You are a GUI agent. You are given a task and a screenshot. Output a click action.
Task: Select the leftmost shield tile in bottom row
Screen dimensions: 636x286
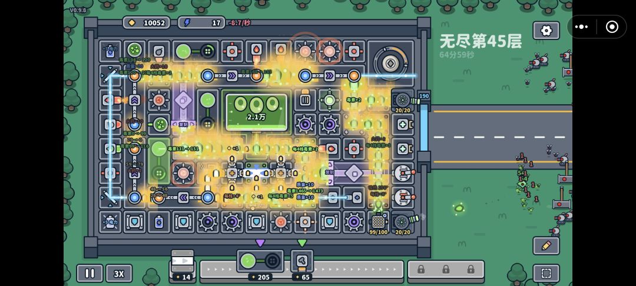click(x=134, y=222)
